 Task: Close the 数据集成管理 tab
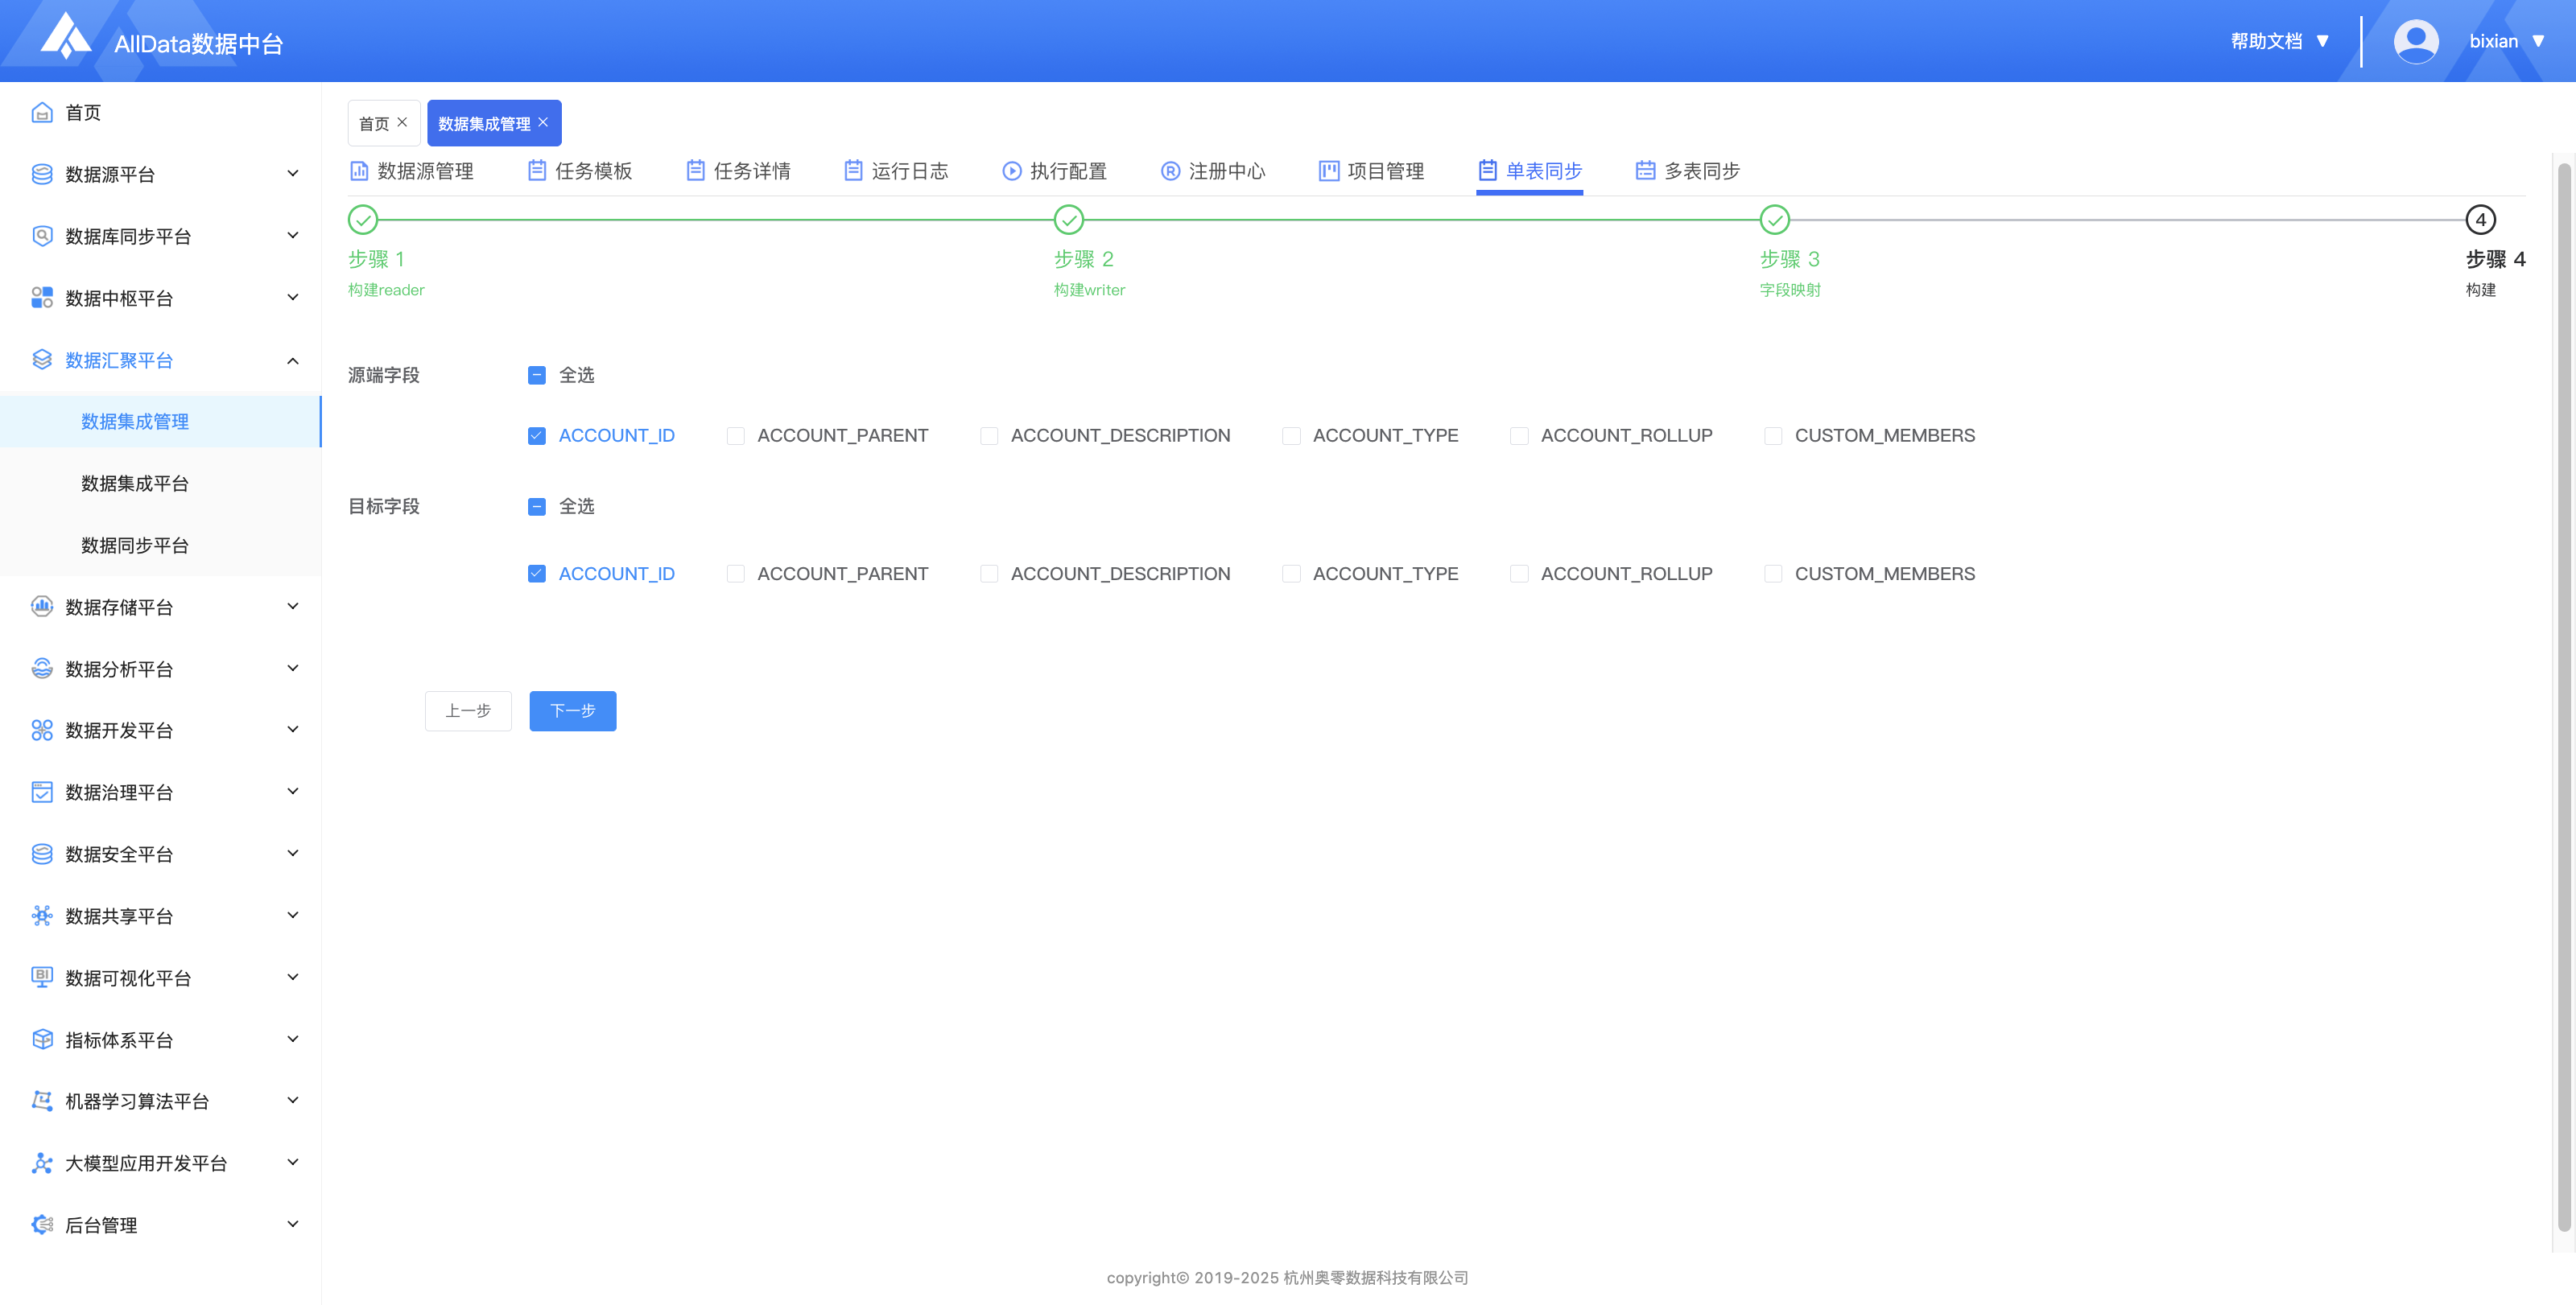(543, 122)
